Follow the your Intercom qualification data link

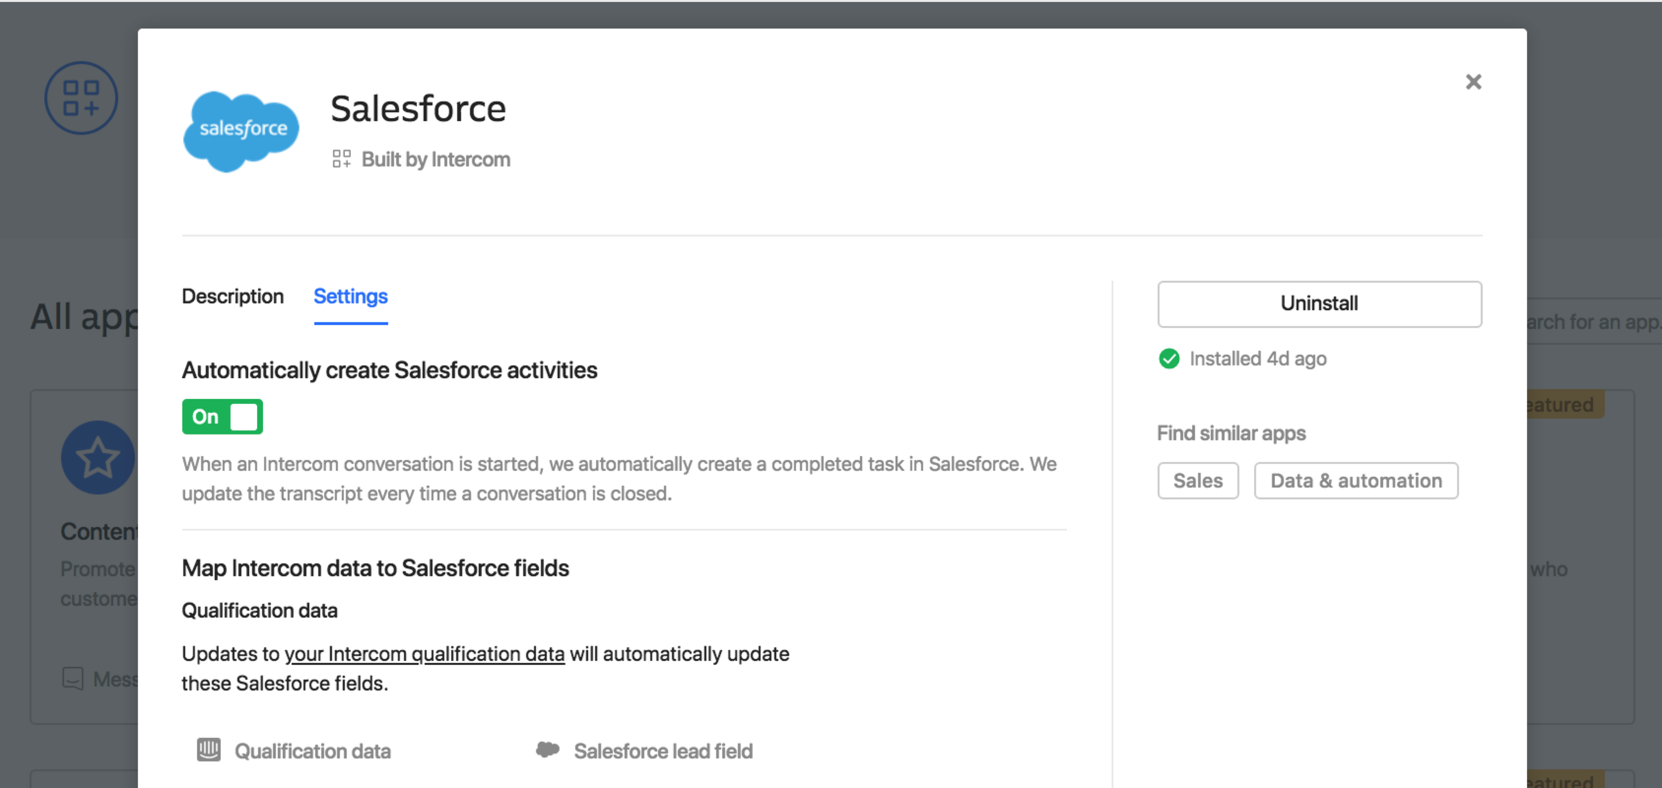click(x=425, y=654)
